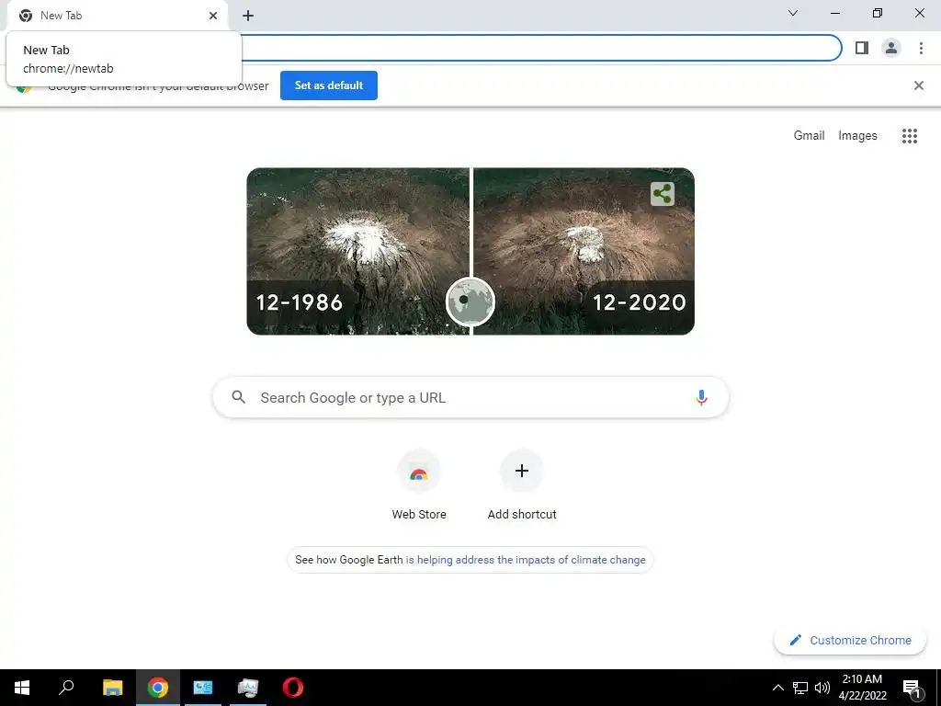Open volume control tray icon

click(822, 688)
